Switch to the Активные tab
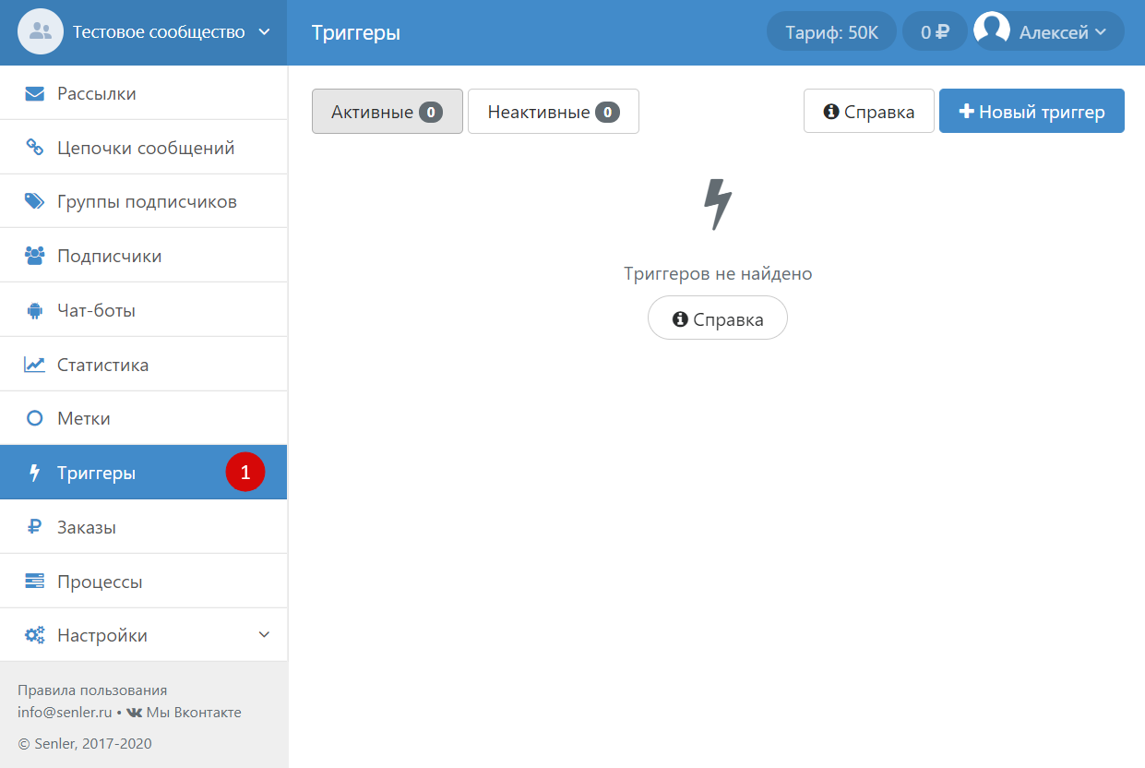The image size is (1145, 768). click(387, 112)
